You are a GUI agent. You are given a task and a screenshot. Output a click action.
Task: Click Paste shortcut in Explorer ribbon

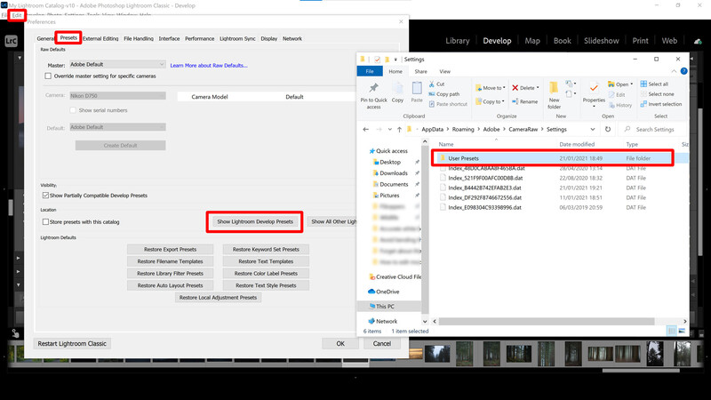448,104
